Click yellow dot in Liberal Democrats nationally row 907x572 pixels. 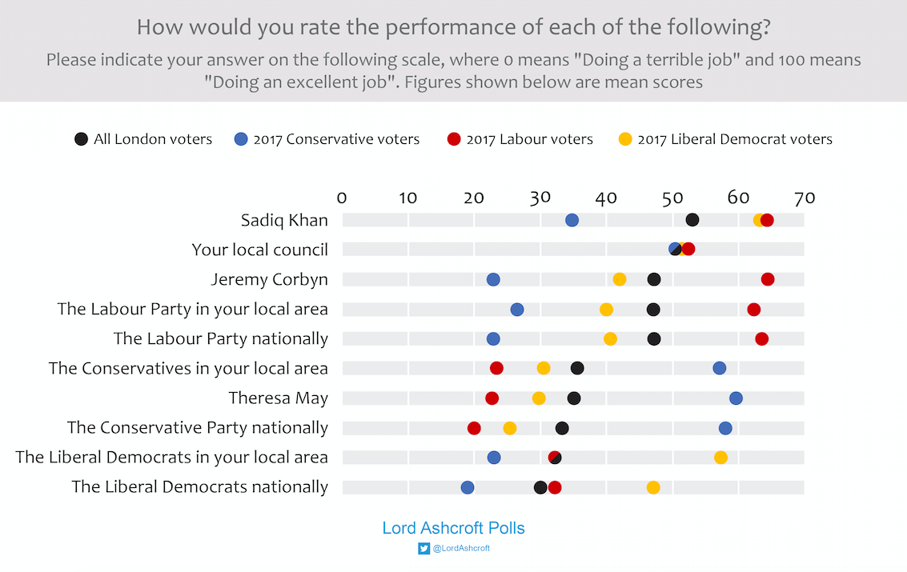[x=653, y=487]
